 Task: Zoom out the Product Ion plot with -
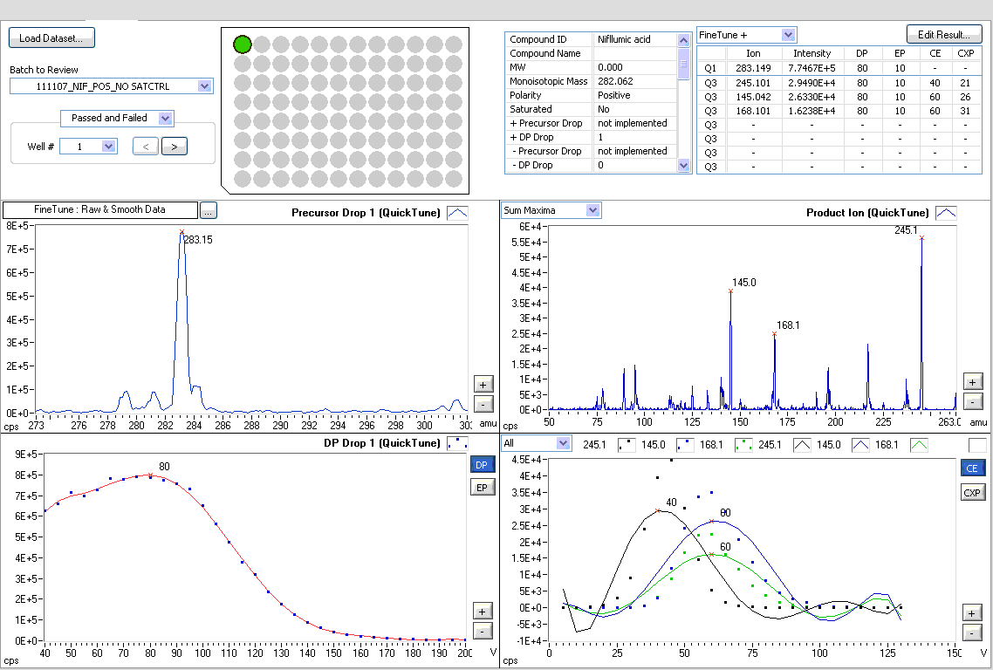[x=973, y=400]
